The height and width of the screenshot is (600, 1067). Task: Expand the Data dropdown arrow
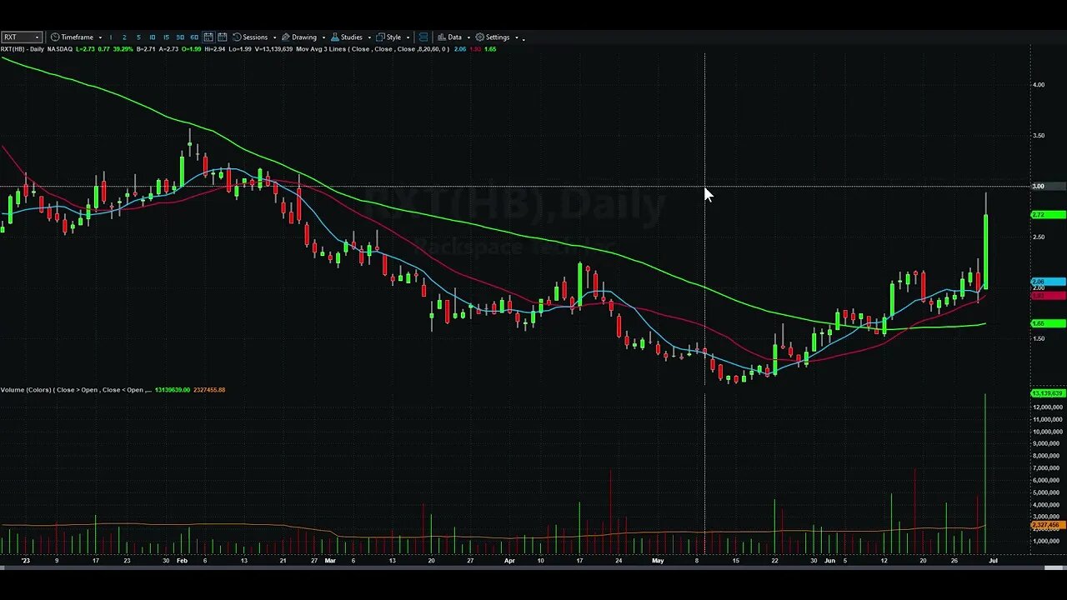click(468, 37)
